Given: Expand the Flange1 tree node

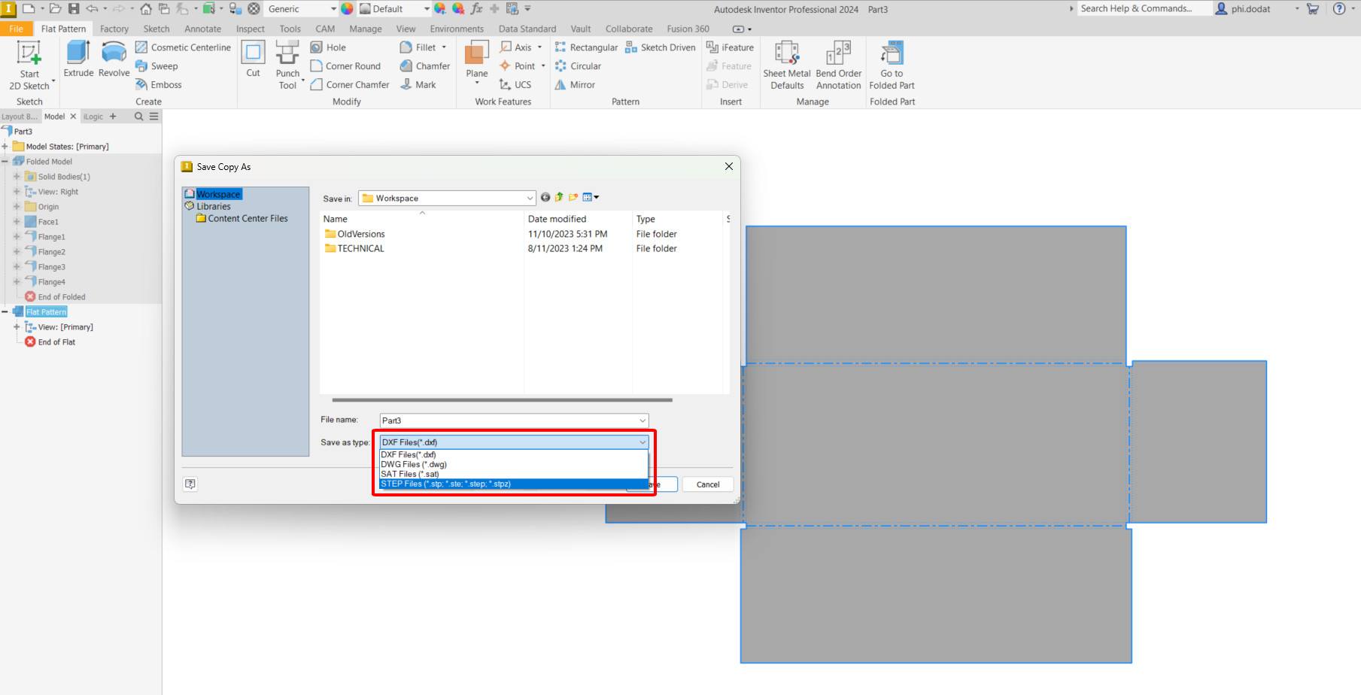Looking at the screenshot, I should 17,237.
